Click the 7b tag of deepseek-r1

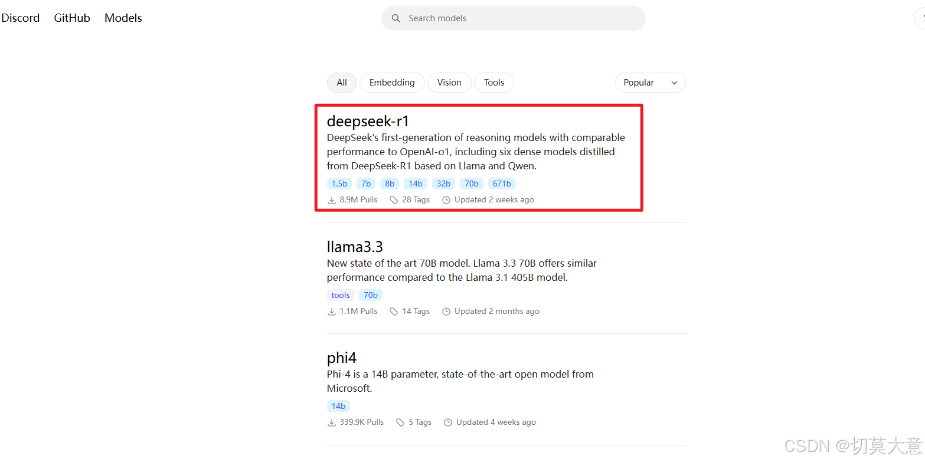[366, 184]
